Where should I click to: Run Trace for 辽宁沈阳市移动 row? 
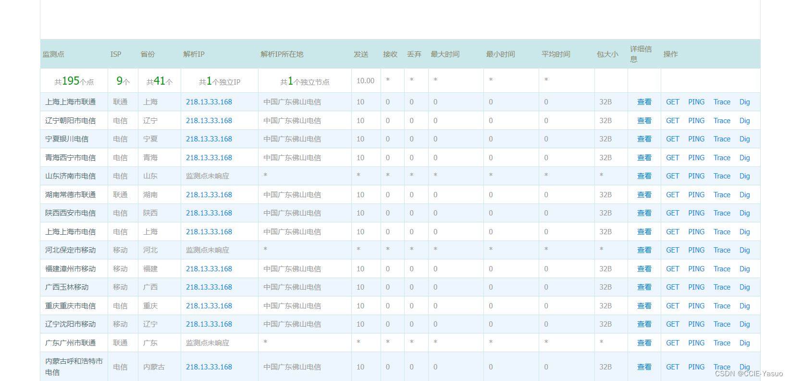point(722,324)
